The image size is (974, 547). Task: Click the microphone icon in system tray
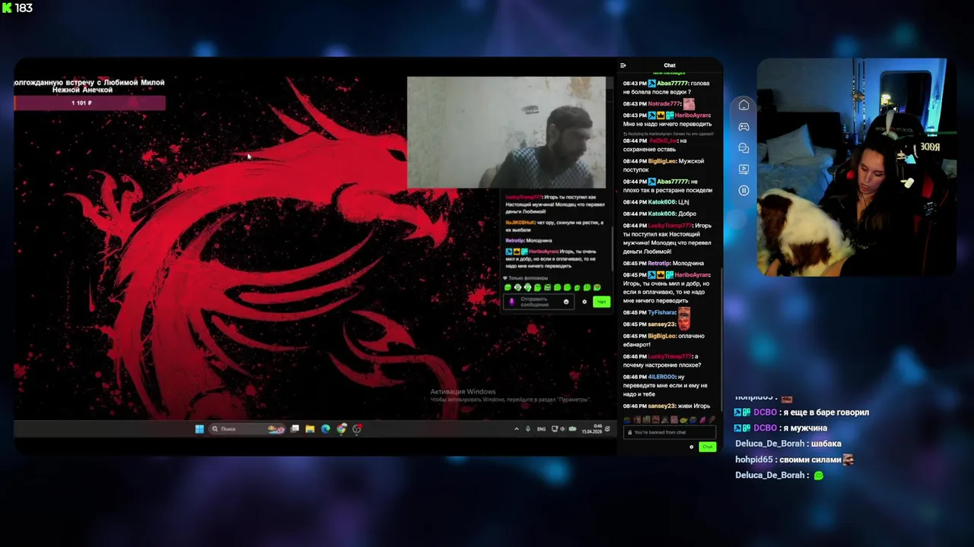[528, 428]
